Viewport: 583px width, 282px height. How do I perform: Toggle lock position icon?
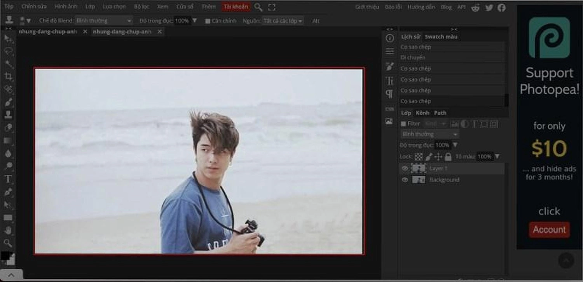438,157
